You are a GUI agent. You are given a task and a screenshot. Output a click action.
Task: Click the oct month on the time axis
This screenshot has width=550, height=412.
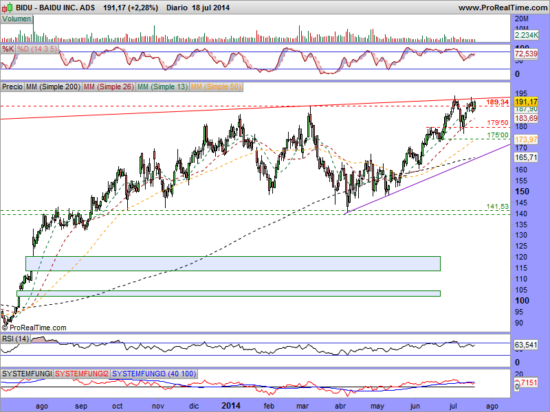point(117,406)
